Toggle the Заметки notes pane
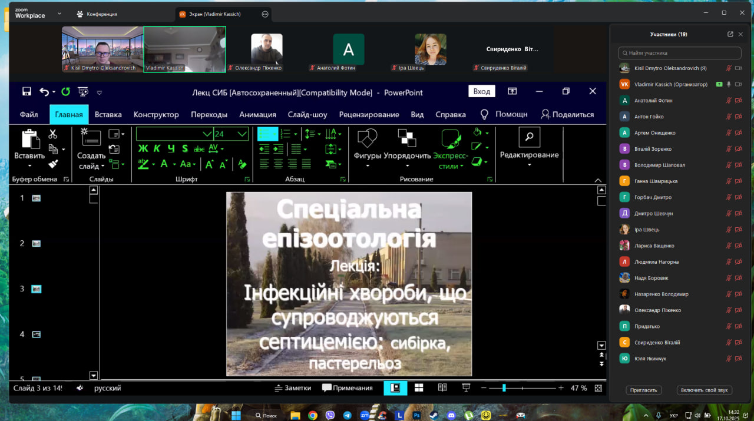Viewport: 754px width, 421px height. (293, 387)
